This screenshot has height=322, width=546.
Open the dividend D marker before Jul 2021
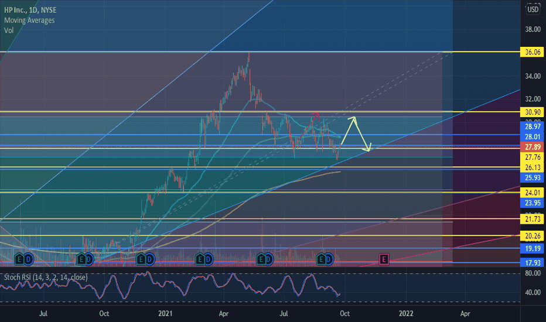(x=269, y=259)
